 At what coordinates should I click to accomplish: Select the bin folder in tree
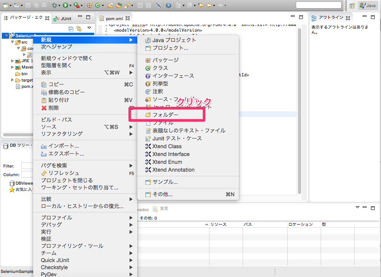coord(21,74)
